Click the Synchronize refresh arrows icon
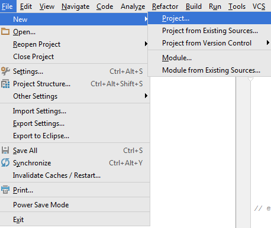 click(x=5, y=162)
